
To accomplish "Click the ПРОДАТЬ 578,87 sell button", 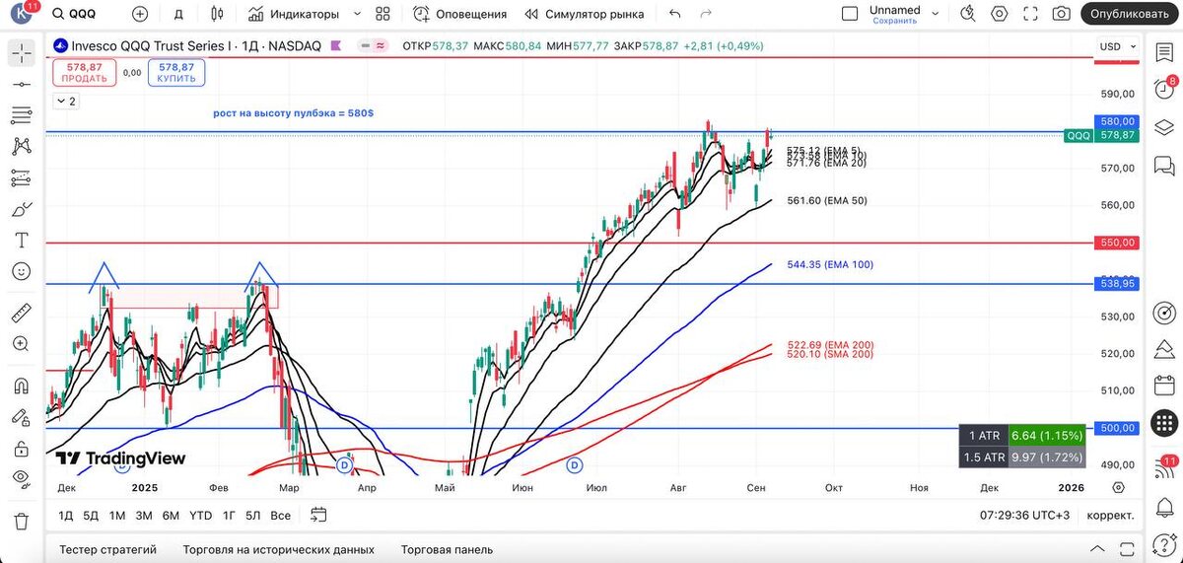I will tap(84, 72).
